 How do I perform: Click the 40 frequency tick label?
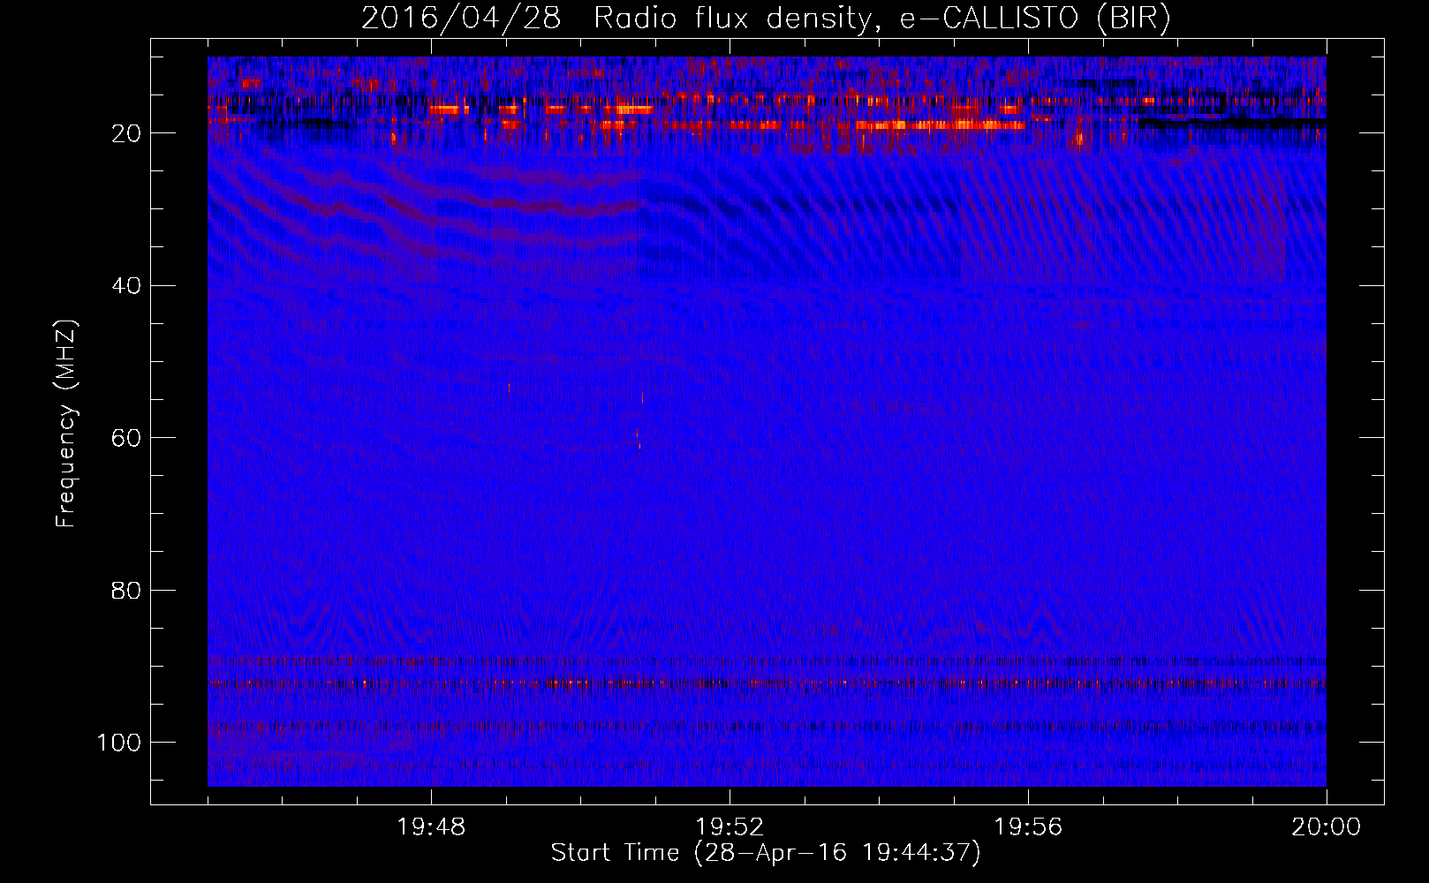[126, 286]
